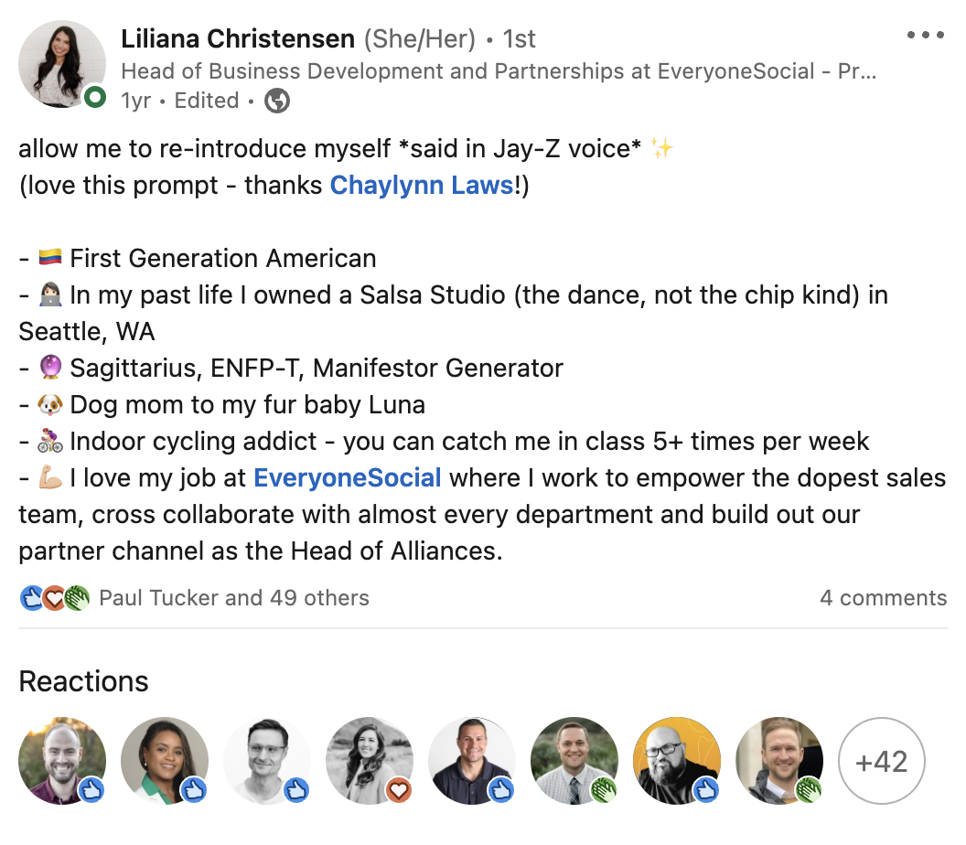Viewport: 966px width, 845px height.
Task: Click the grayscale reactor avatar with glasses
Action: [267, 761]
